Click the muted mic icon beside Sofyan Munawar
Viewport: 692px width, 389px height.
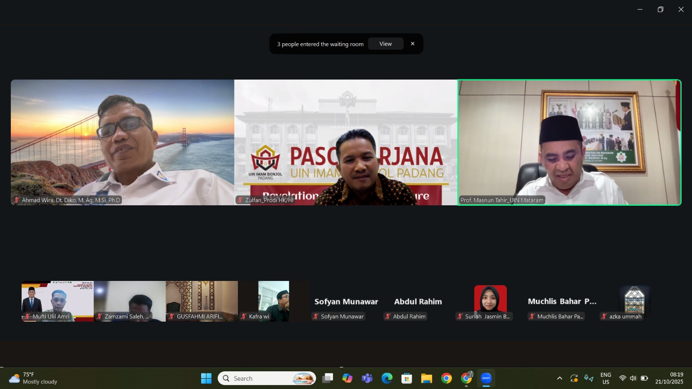pos(316,316)
